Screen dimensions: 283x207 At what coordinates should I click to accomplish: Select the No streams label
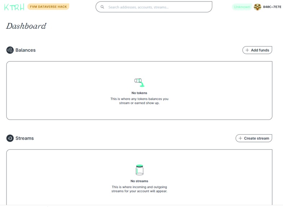(x=139, y=181)
